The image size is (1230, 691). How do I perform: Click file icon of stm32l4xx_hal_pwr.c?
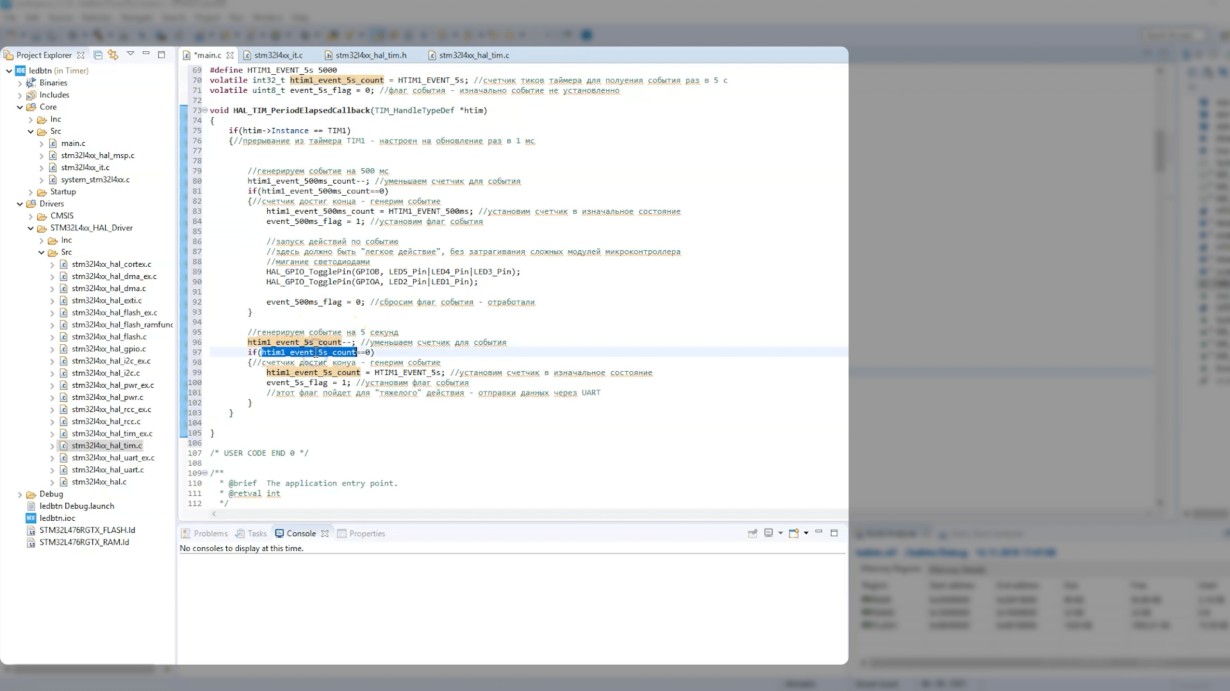pyautogui.click(x=63, y=397)
